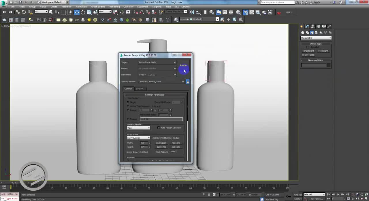Switch to the V-Ray RT tab

140,89
